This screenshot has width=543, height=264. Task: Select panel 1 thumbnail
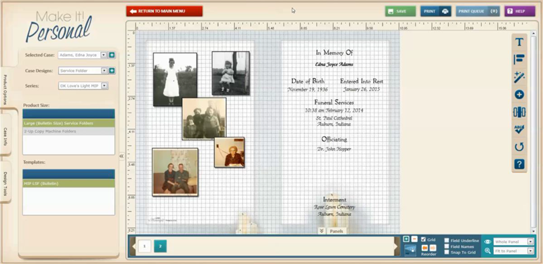coord(144,246)
